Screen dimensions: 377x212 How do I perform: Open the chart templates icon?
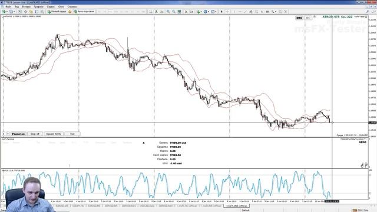pyautogui.click(x=213, y=12)
